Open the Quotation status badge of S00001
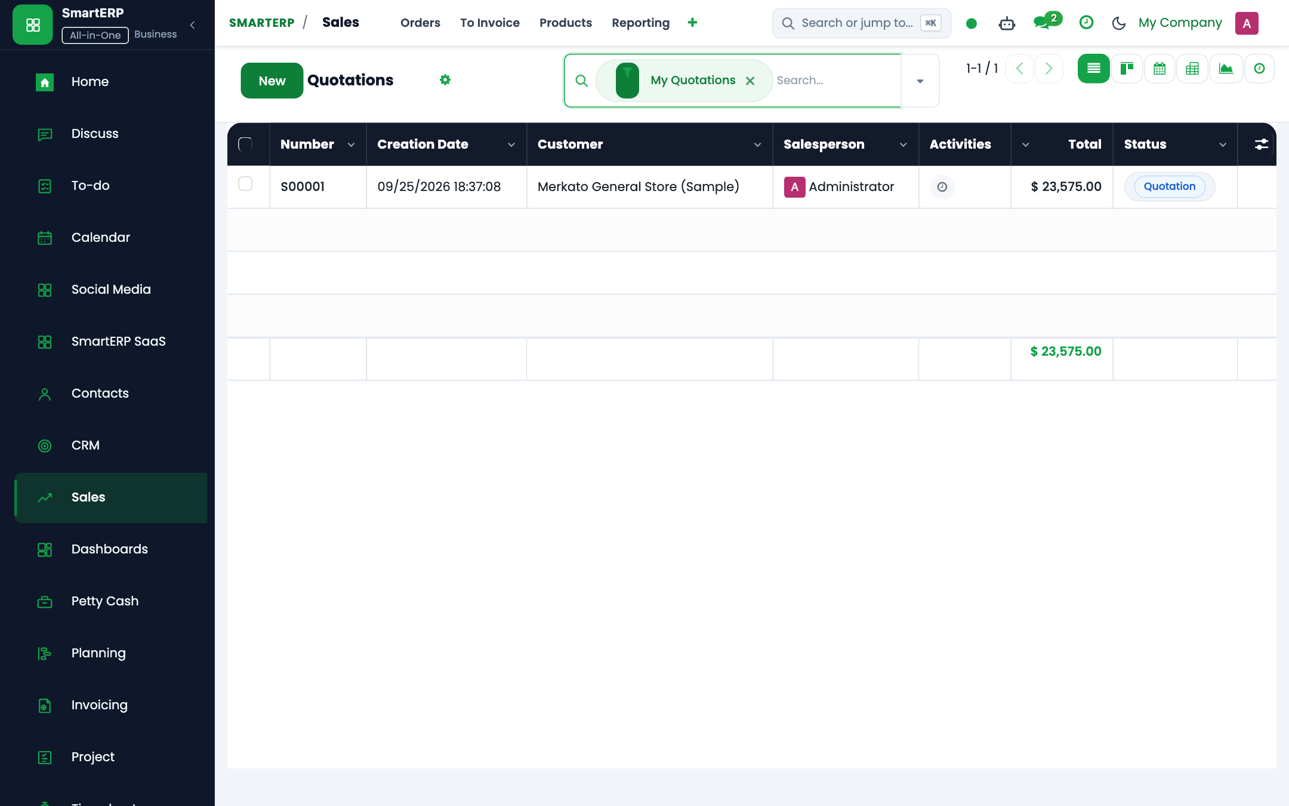 pyautogui.click(x=1169, y=186)
